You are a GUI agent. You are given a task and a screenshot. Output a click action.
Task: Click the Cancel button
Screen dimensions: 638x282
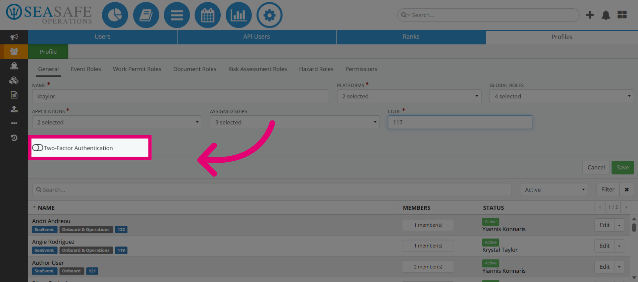pos(596,168)
